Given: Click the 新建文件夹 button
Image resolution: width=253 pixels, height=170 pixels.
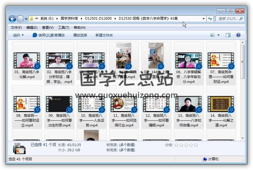Looking at the screenshot, I should 104,35.
